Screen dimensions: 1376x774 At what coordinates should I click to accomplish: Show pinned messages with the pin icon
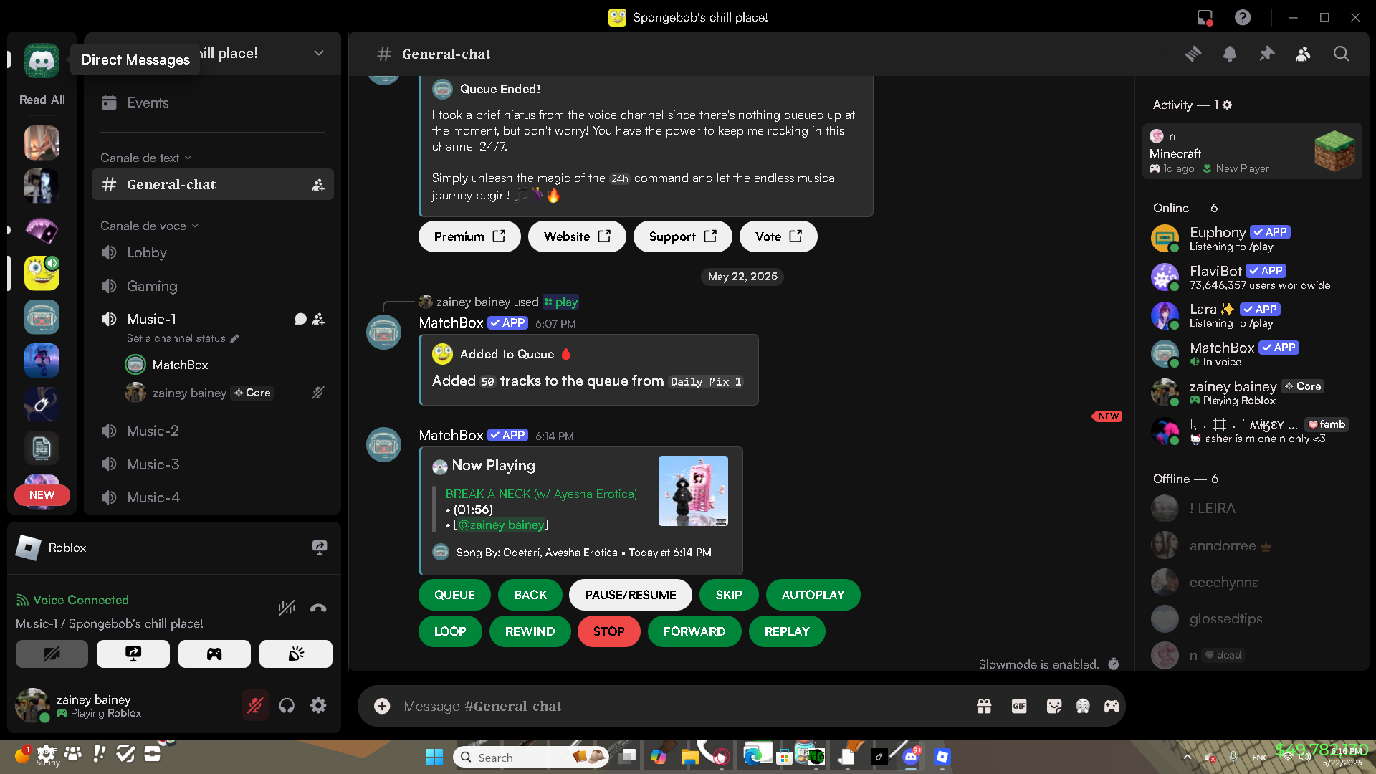point(1266,54)
